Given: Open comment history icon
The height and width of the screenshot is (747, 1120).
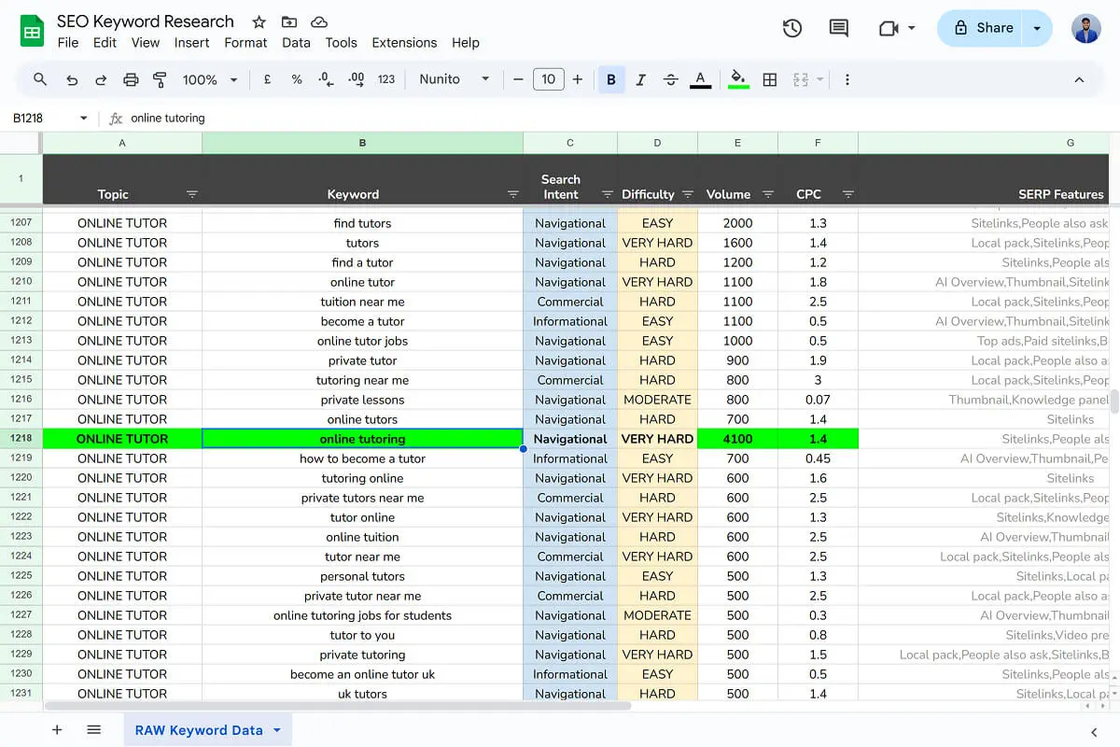Looking at the screenshot, I should click(837, 28).
